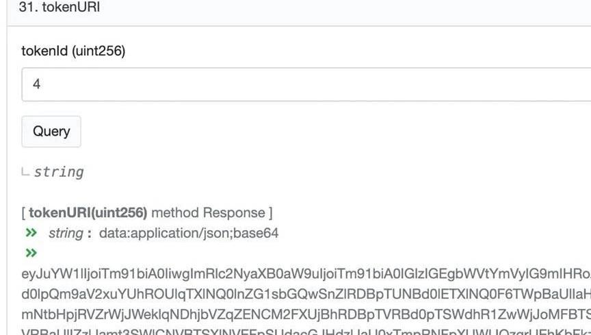
Task: Click the tokenId (uint256) field label
Action: pos(73,51)
